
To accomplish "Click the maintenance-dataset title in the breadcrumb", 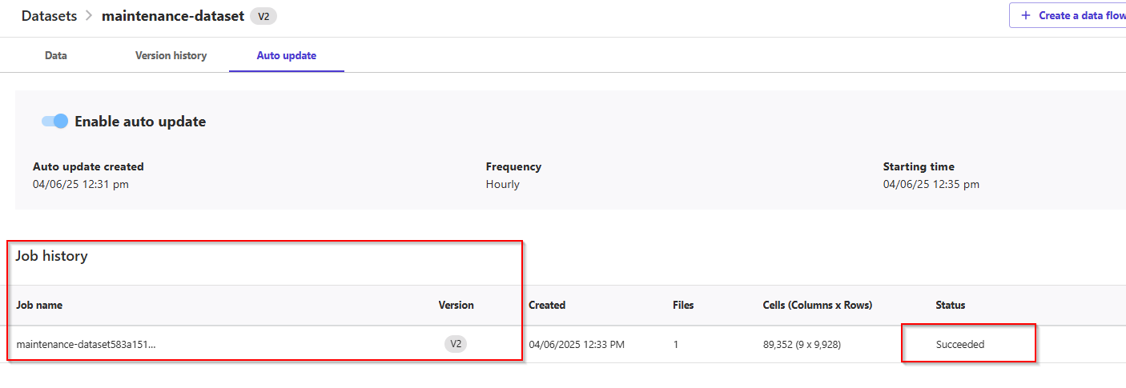I will pyautogui.click(x=173, y=16).
